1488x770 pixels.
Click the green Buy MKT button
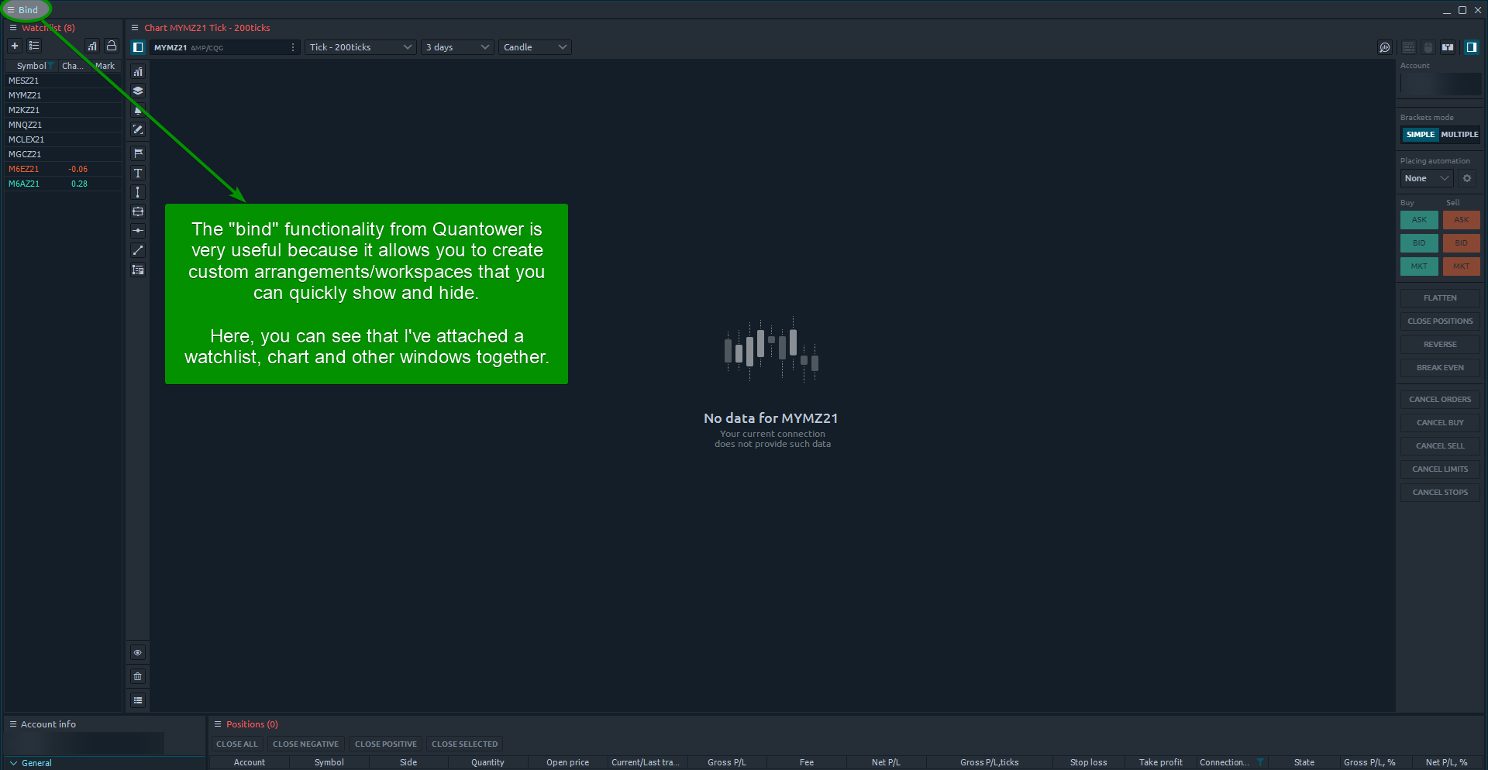tap(1419, 266)
